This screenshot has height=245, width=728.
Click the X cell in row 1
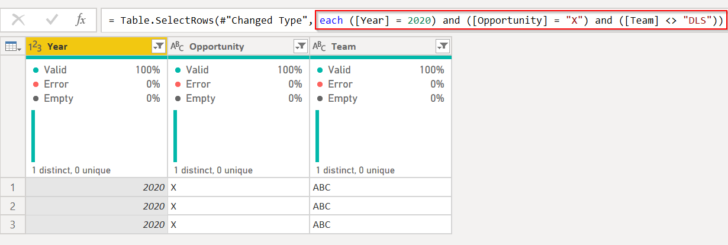(239, 188)
